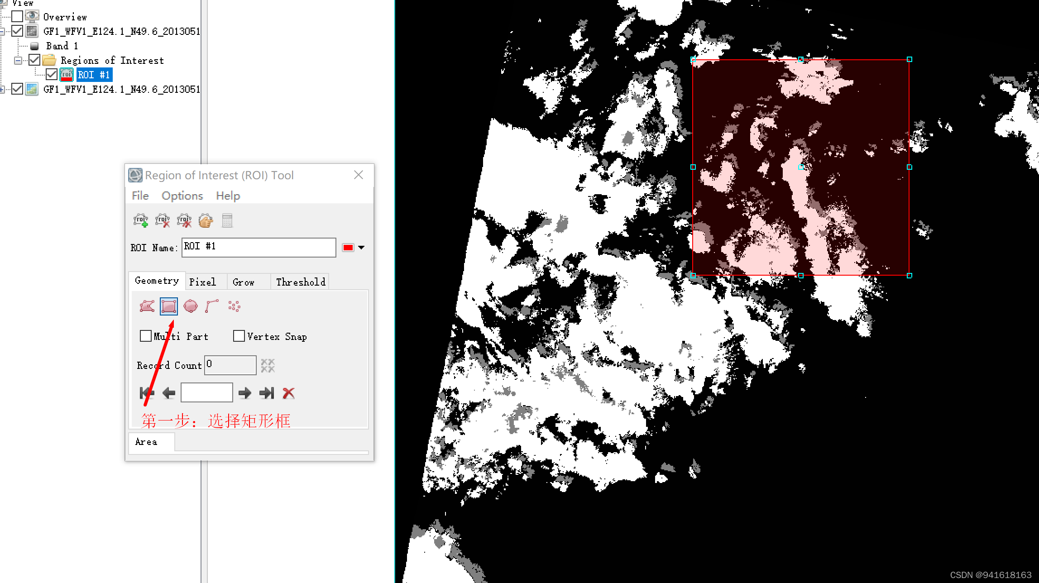Select the Ellipse geometry tool
The image size is (1039, 583).
point(191,306)
